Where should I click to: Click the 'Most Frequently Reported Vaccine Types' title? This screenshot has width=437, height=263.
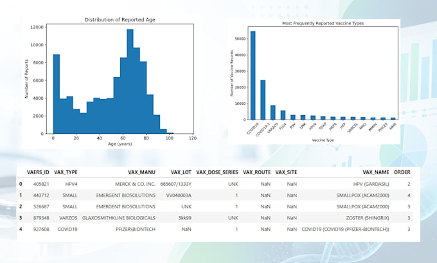[x=323, y=23]
